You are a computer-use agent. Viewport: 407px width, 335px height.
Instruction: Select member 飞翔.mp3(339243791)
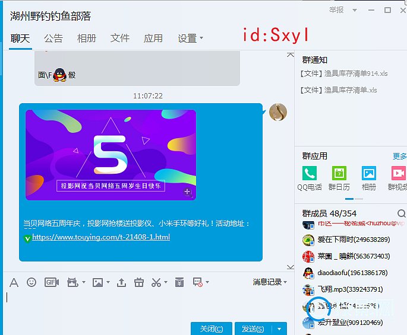[x=350, y=289]
